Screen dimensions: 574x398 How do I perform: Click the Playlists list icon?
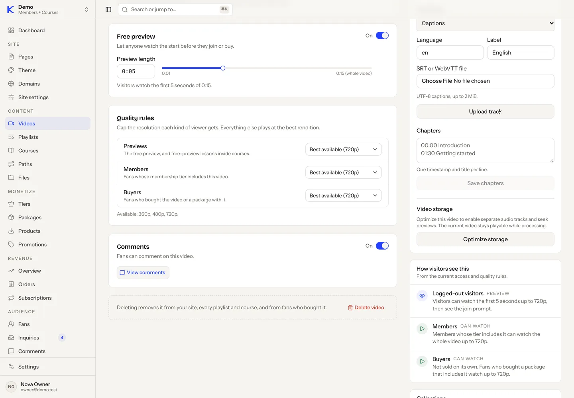tap(11, 137)
